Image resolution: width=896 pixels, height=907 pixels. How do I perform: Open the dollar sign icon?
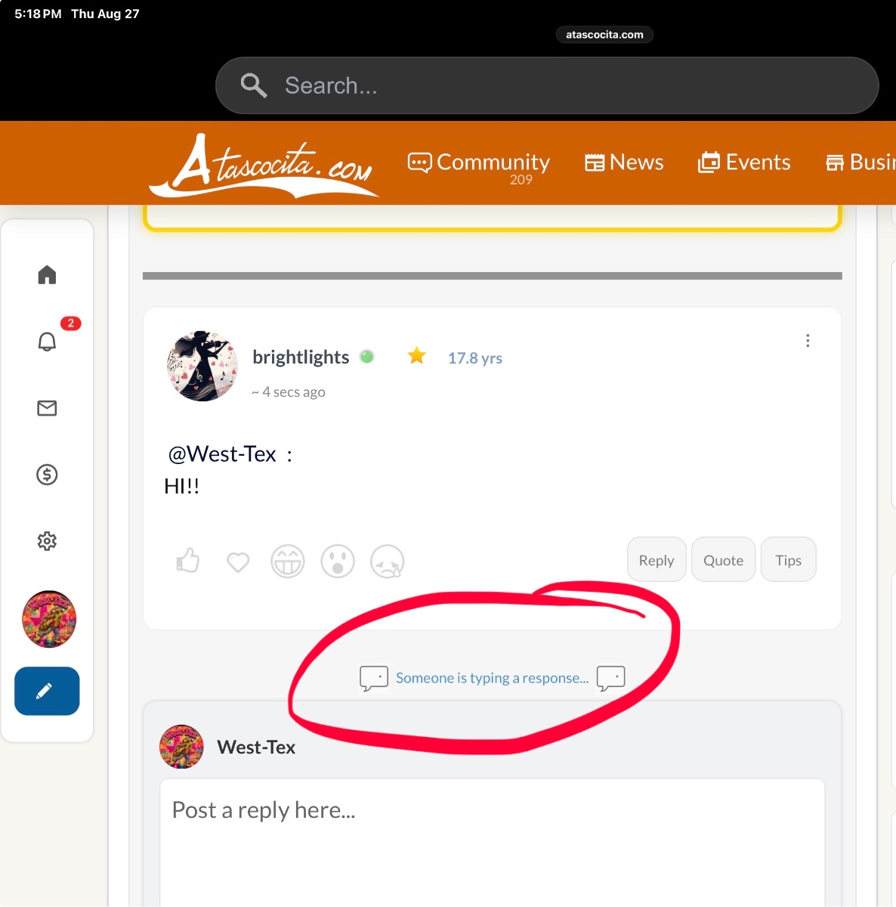tap(47, 475)
